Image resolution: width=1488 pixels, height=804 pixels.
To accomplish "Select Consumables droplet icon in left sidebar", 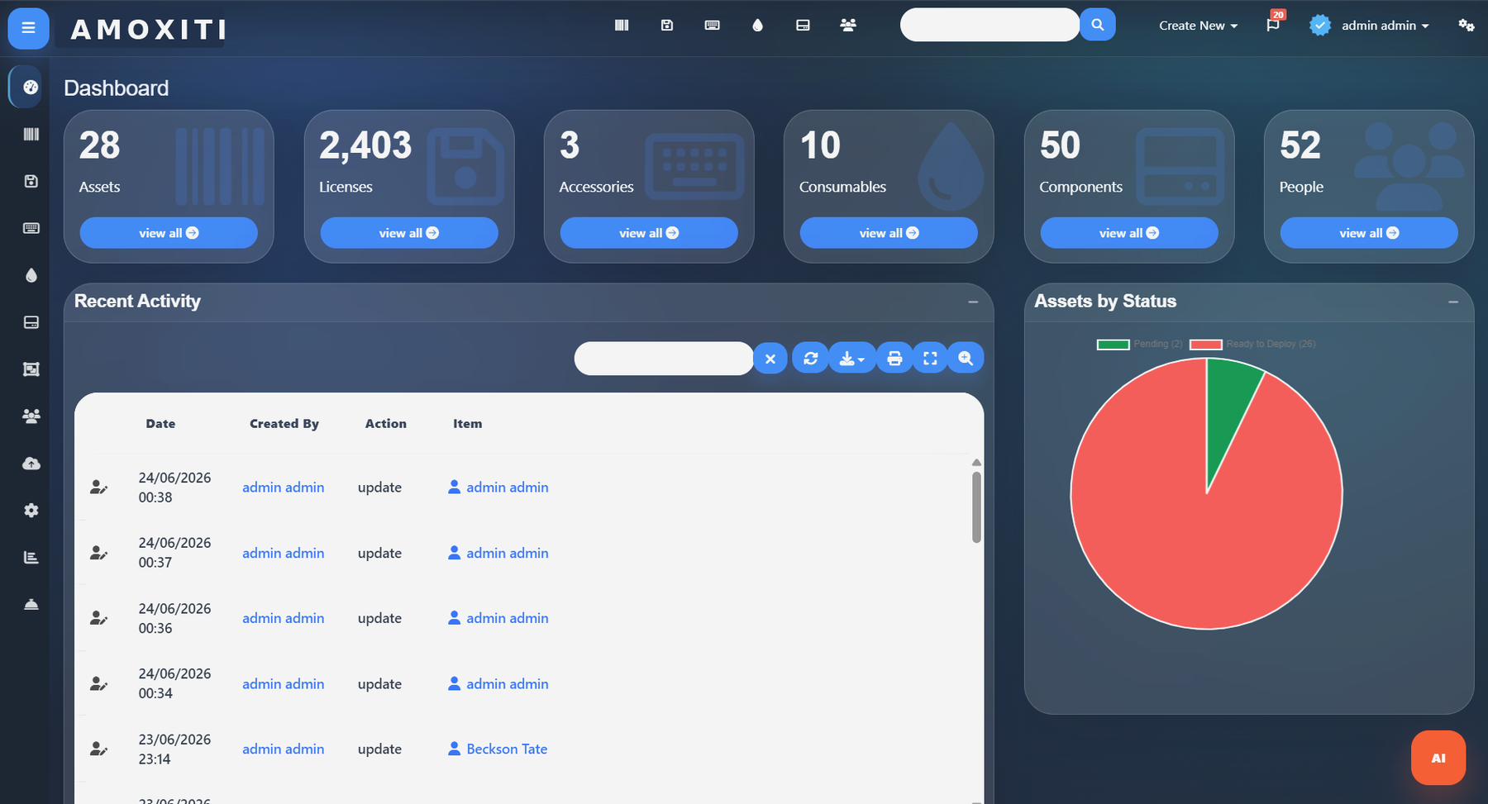I will coord(31,275).
